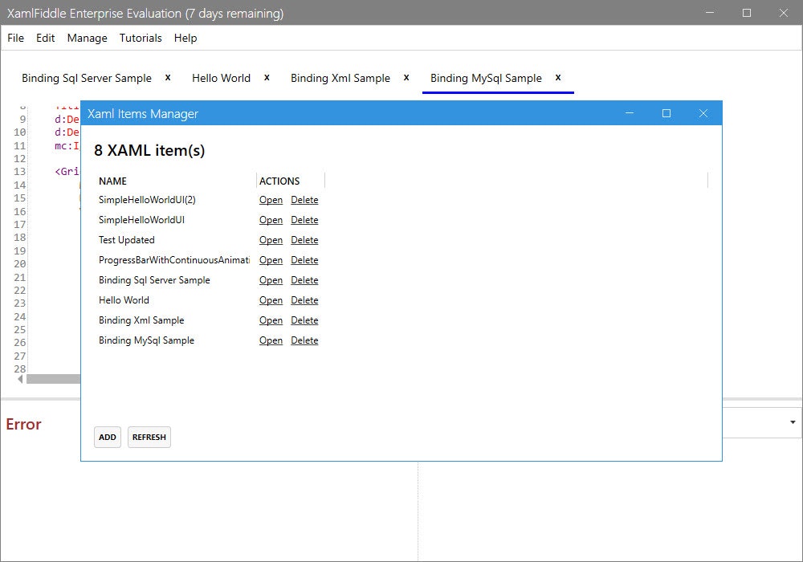Close the Binding MySql Sample tab

(558, 78)
